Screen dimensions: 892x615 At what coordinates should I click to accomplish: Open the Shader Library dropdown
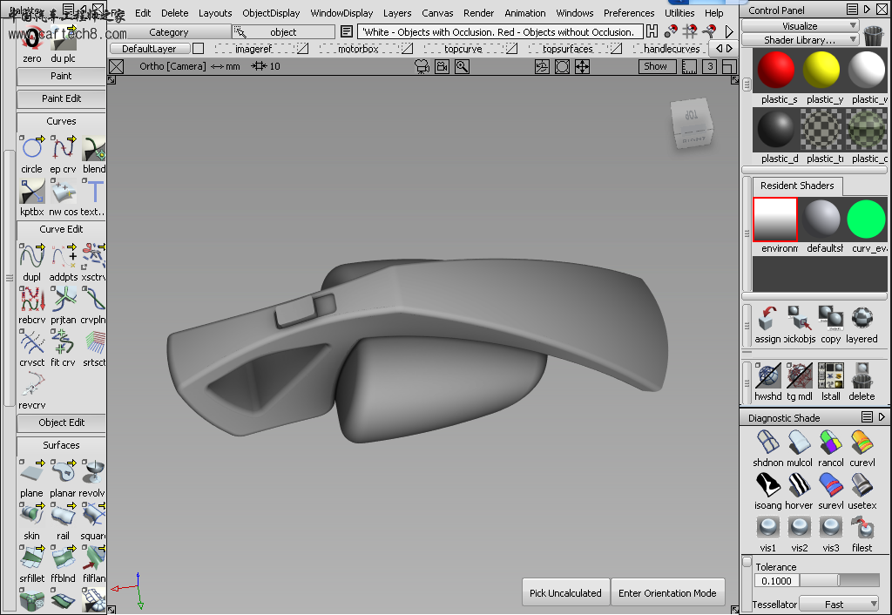(800, 40)
